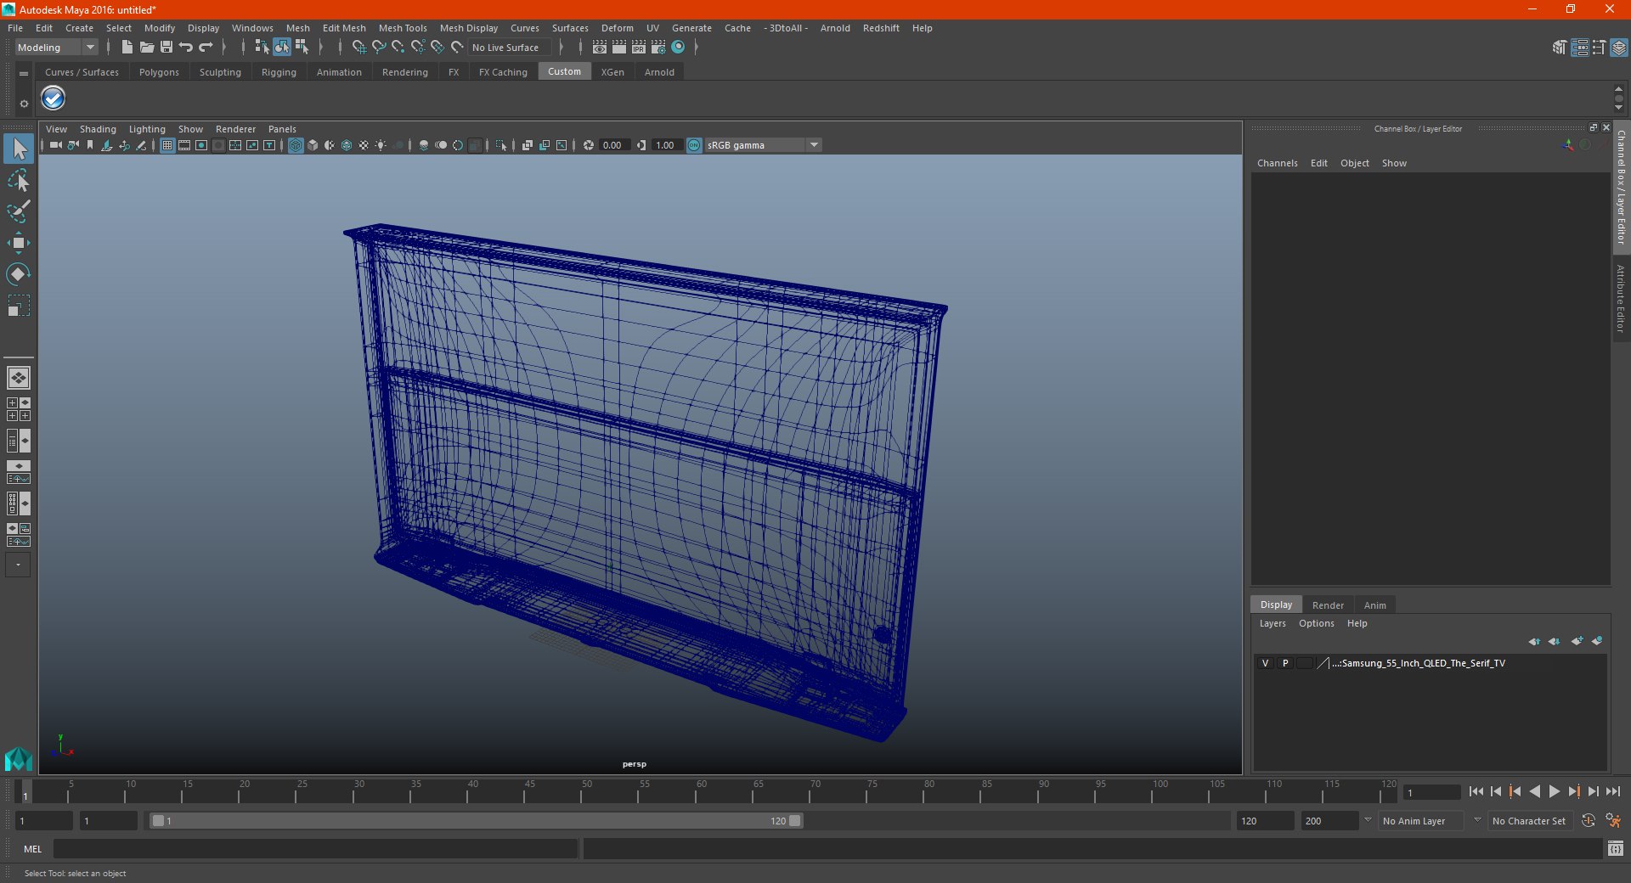Open the Mesh Tools menu
1631x883 pixels.
(403, 28)
